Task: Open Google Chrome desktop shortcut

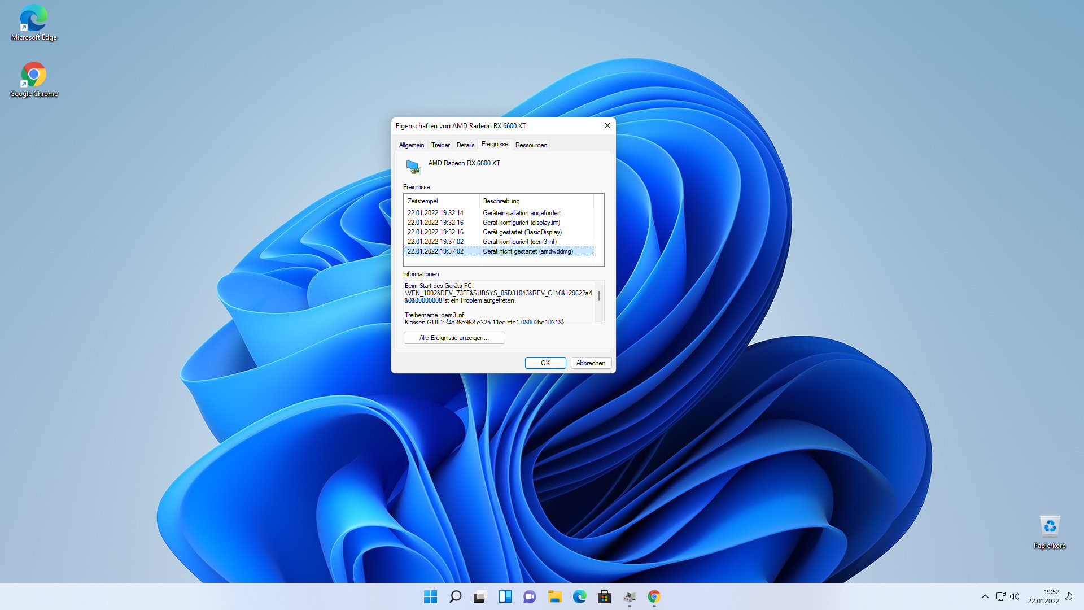Action: (x=33, y=79)
